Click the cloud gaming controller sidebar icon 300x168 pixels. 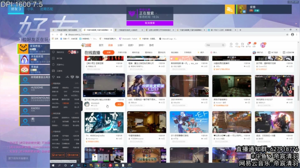pyautogui.click(x=53, y=71)
